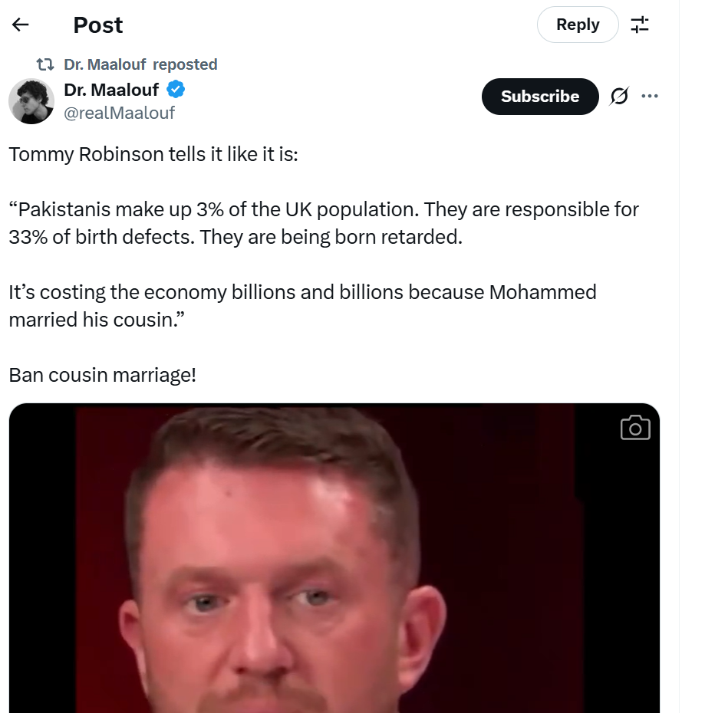Click the bold Dr. Maalouf display name

tap(111, 90)
